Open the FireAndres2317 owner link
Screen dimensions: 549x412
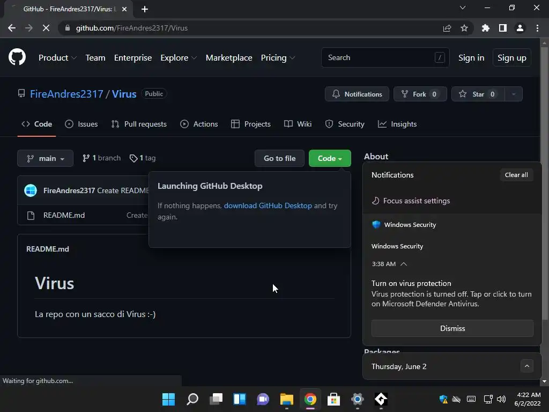click(66, 94)
